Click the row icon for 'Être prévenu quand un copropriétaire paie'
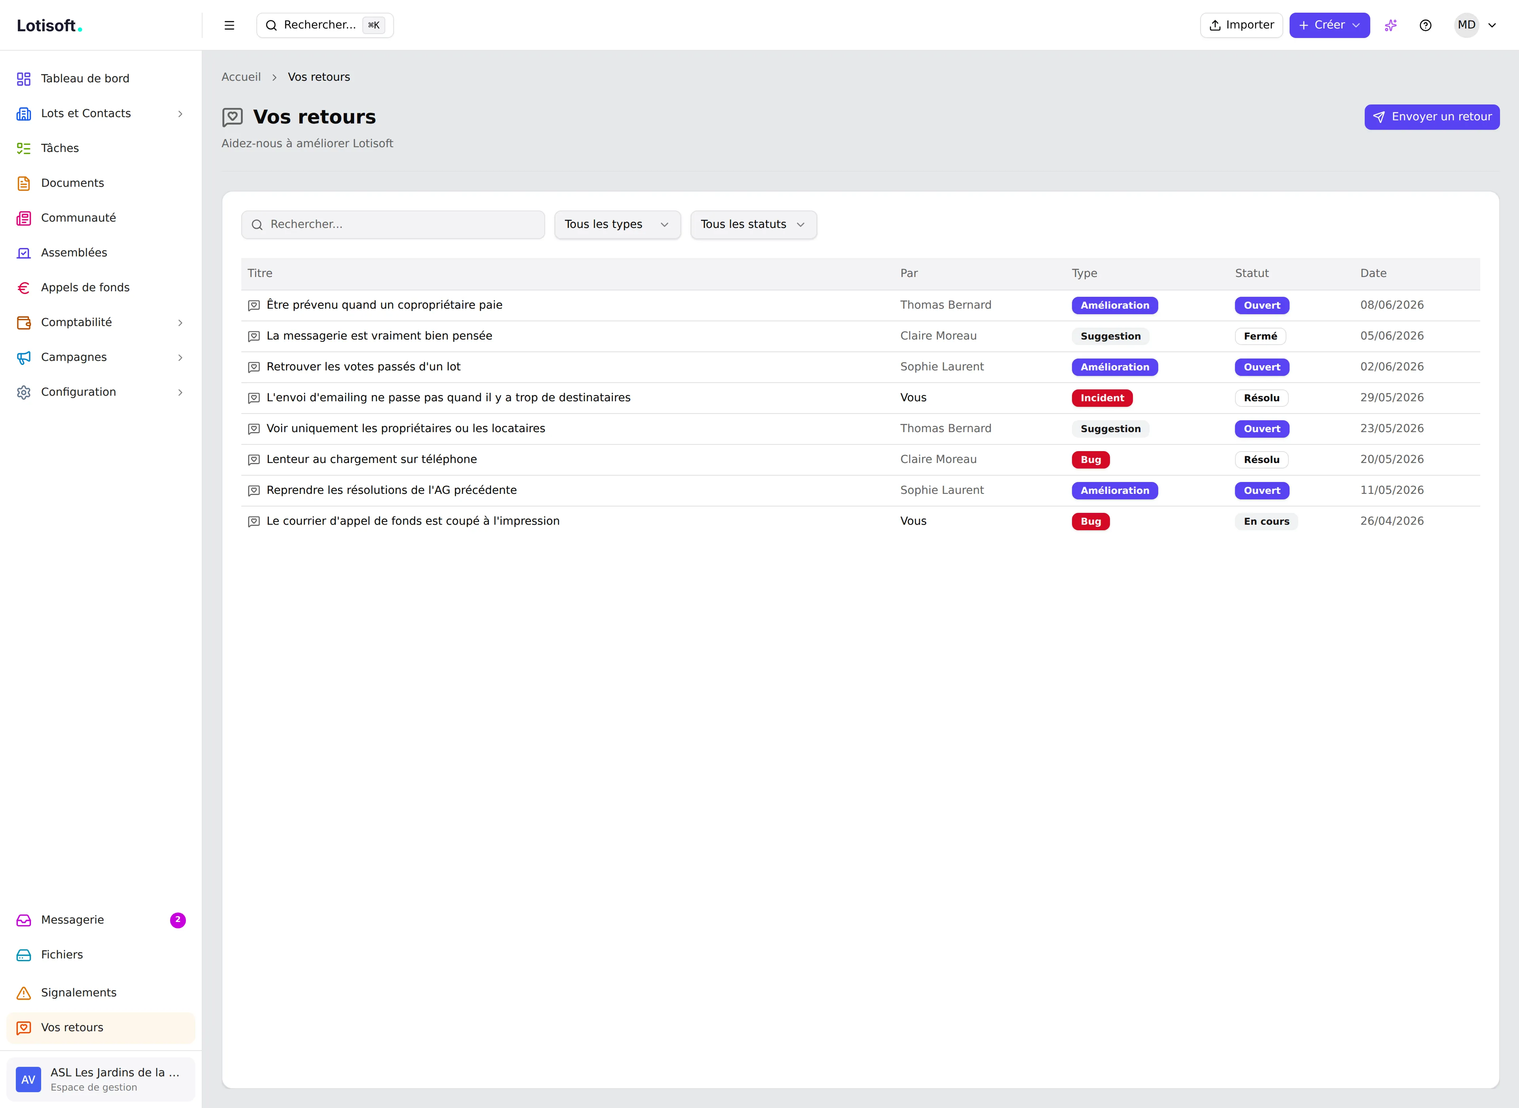 pos(254,306)
